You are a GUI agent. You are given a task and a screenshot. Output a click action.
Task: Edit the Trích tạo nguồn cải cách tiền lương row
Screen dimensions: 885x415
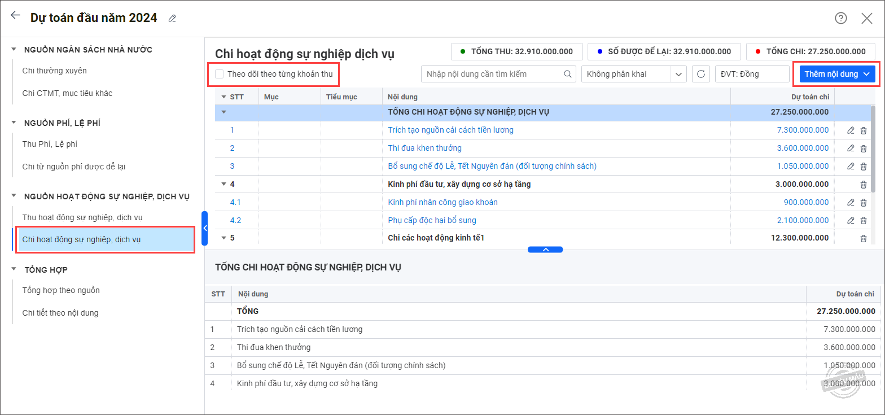pos(851,130)
